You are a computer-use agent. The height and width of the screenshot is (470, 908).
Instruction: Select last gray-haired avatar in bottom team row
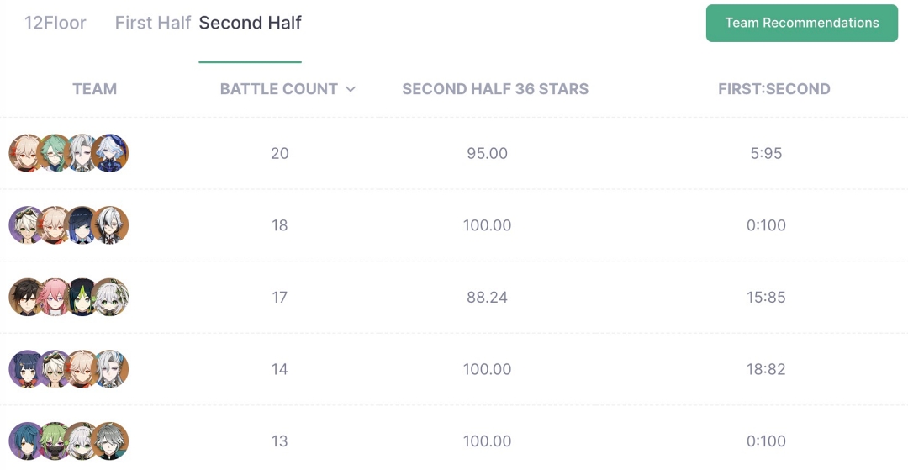pos(110,441)
